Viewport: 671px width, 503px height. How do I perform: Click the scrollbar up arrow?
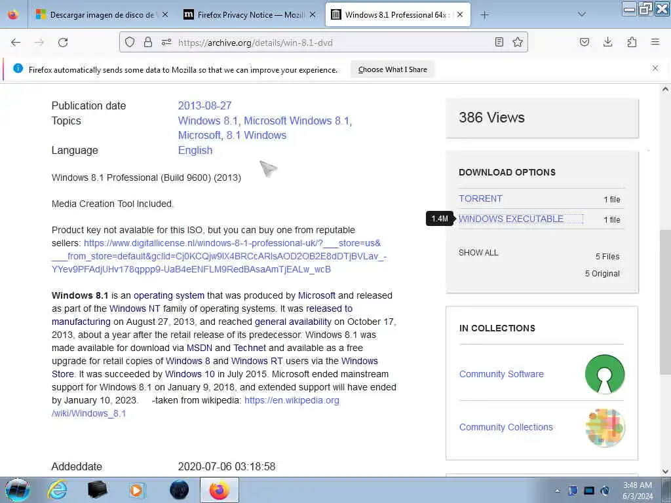coord(665,89)
